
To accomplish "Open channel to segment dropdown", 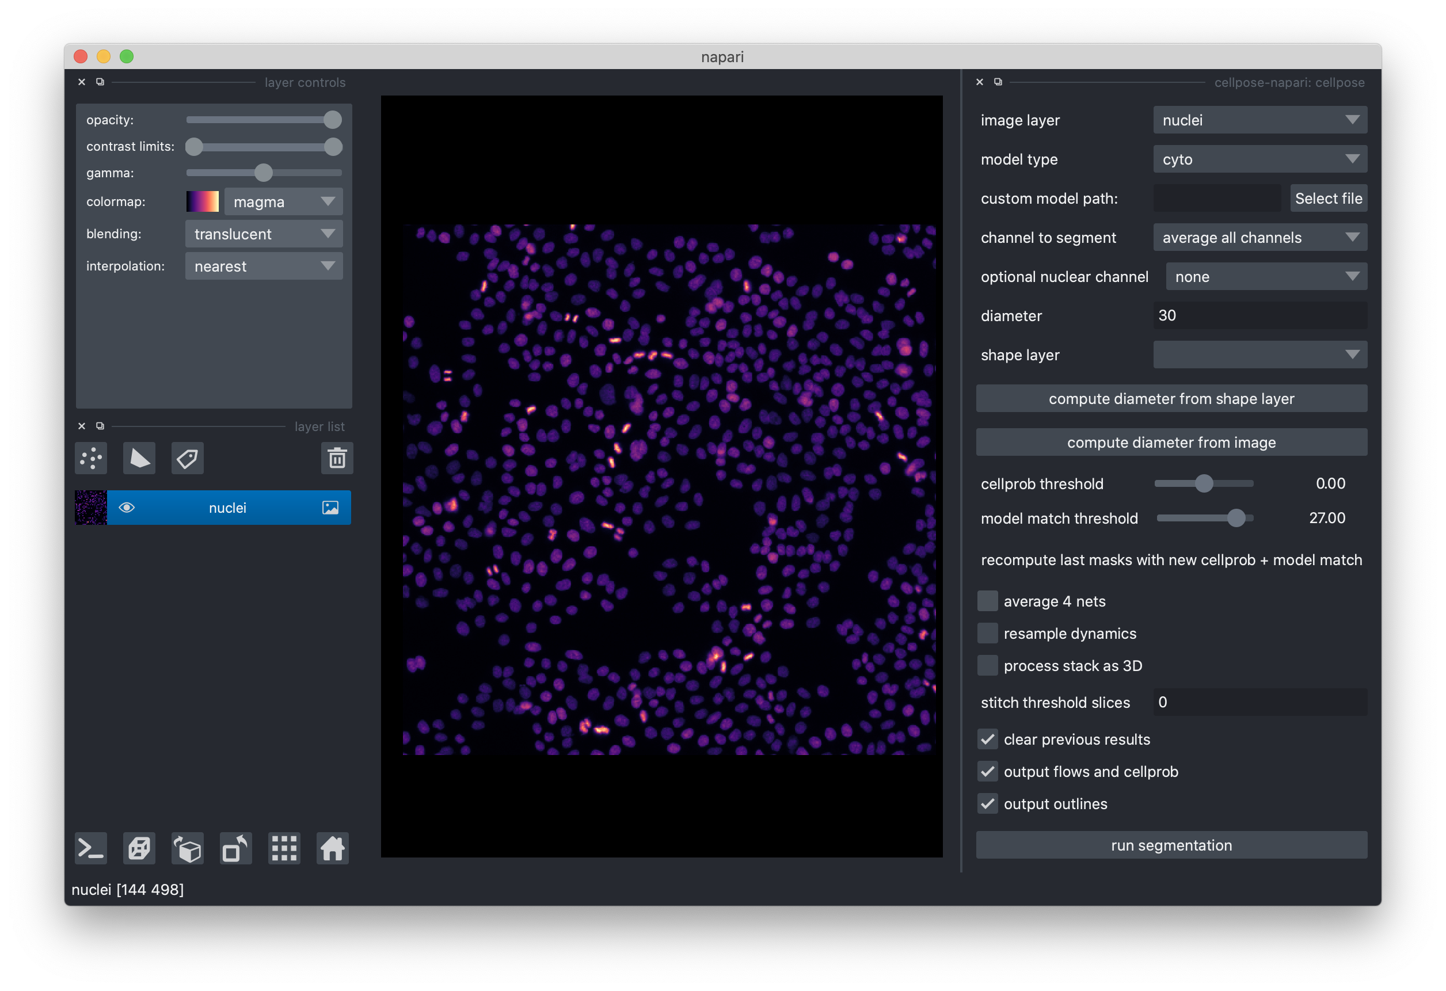I will point(1259,238).
